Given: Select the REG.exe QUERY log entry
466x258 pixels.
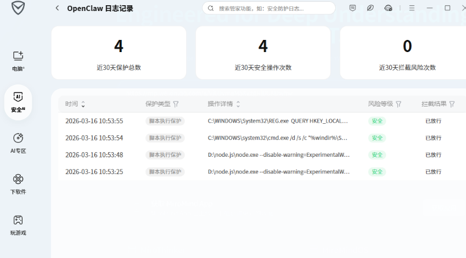Looking at the screenshot, I should [278, 121].
